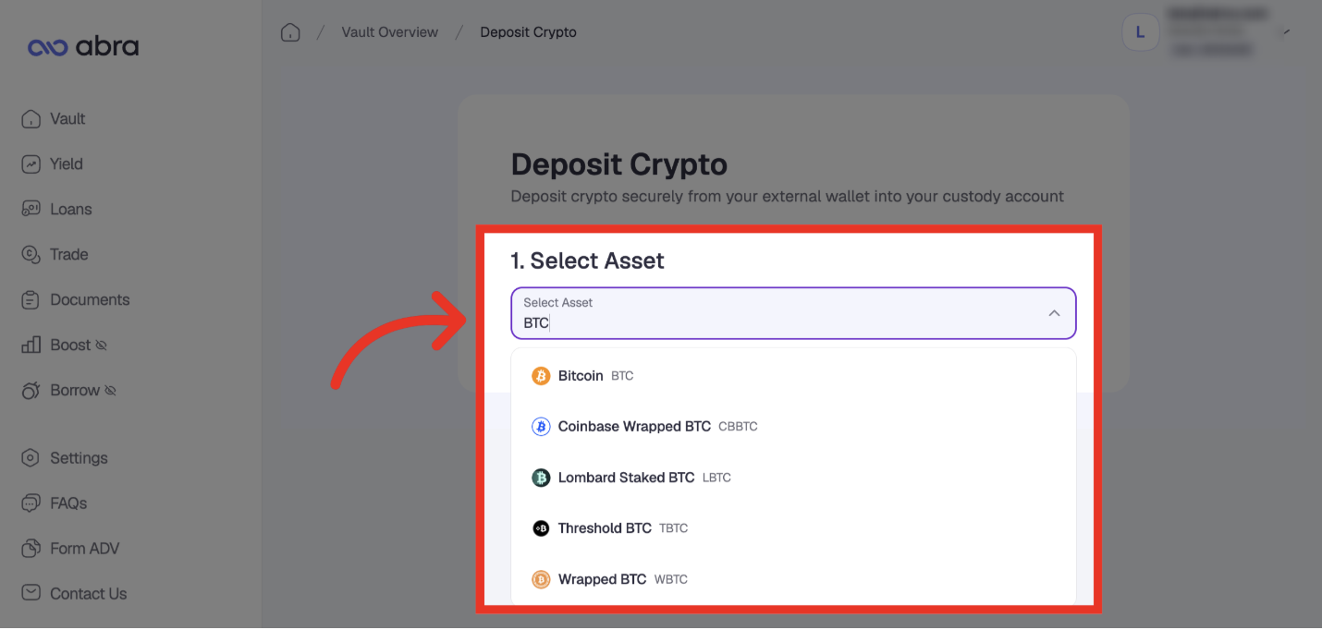
Task: Toggle hidden eye icon beside Borrow
Action: 110,391
